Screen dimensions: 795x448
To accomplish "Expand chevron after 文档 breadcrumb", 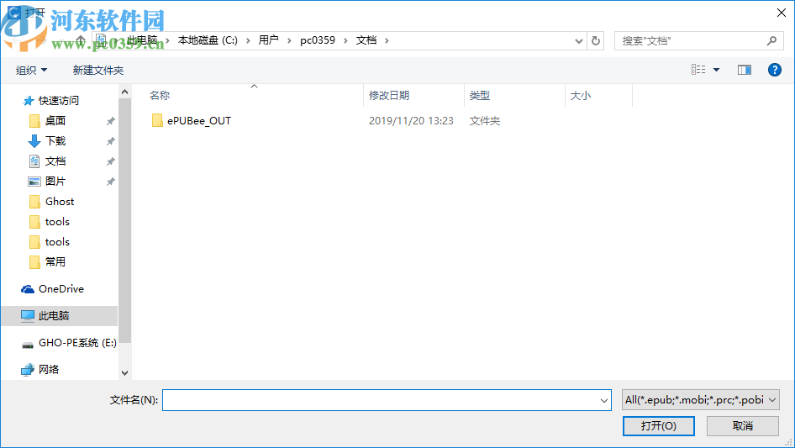I will point(387,40).
